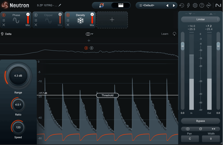The height and width of the screenshot is (145, 223).
Task: Click the Width field showing 0
Action: tap(211, 139)
